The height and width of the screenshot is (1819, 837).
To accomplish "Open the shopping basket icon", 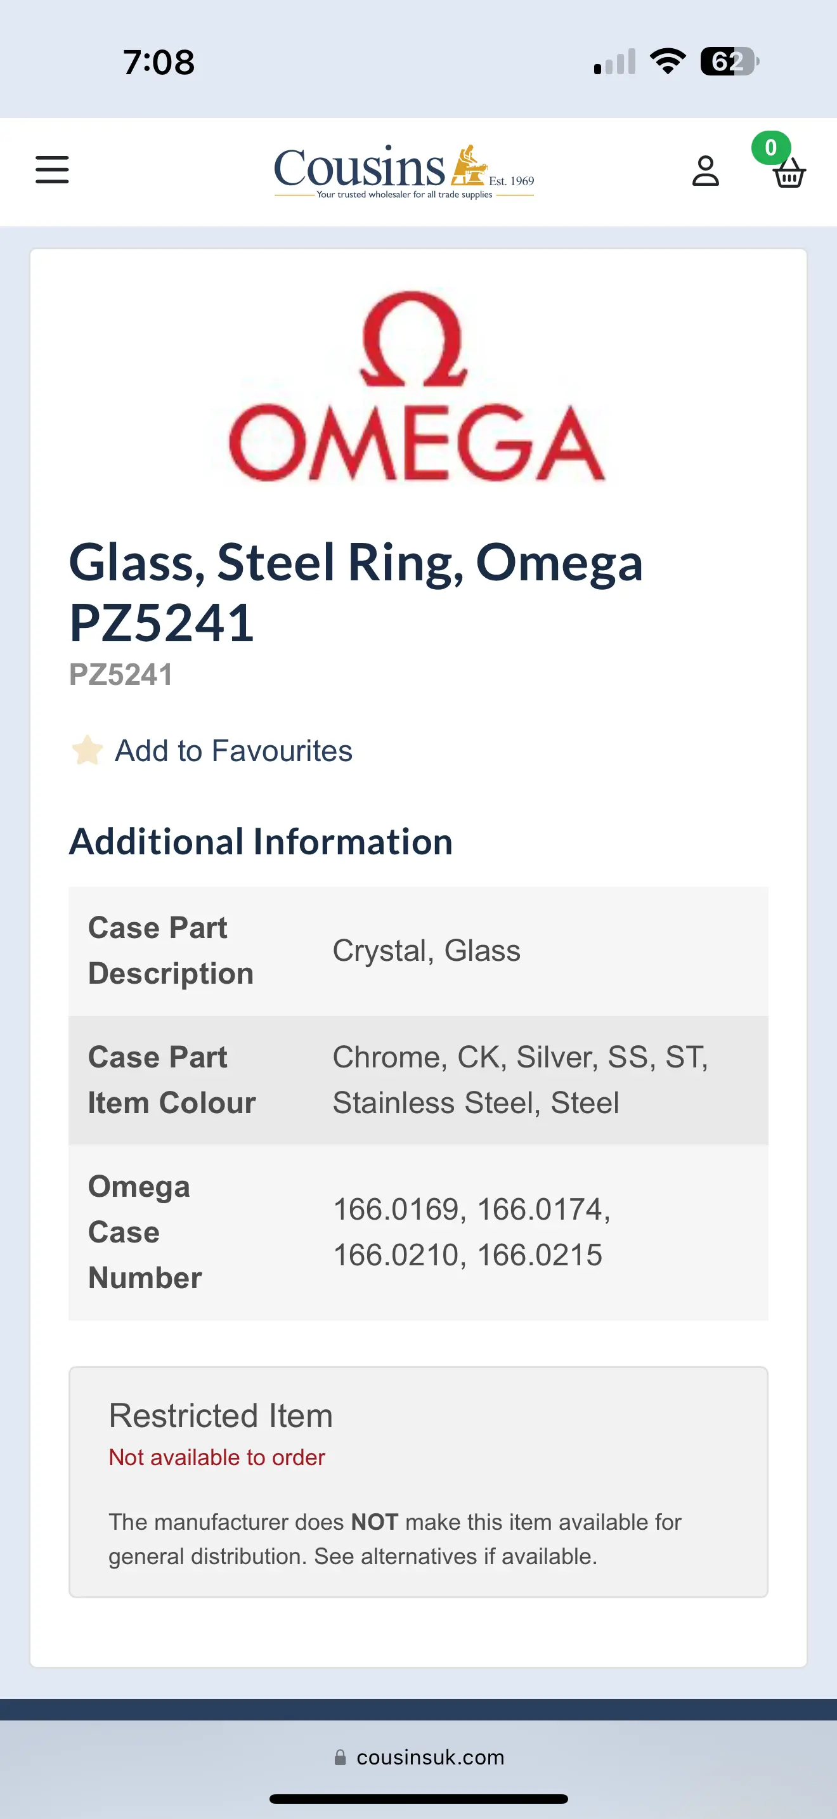I will pyautogui.click(x=789, y=173).
